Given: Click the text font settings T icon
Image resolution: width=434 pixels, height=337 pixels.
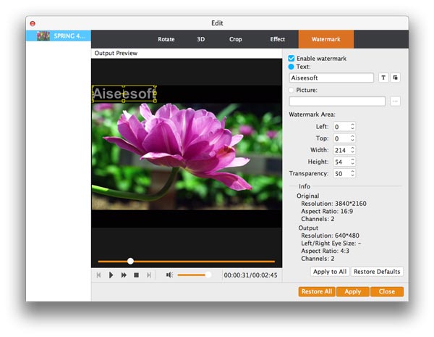Looking at the screenshot, I should click(x=383, y=78).
